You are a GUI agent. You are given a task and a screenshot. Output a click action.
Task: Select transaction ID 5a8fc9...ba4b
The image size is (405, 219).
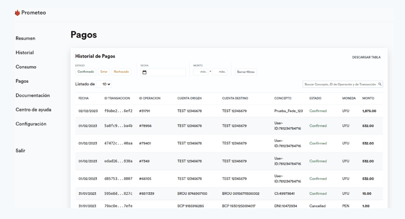[x=118, y=126]
